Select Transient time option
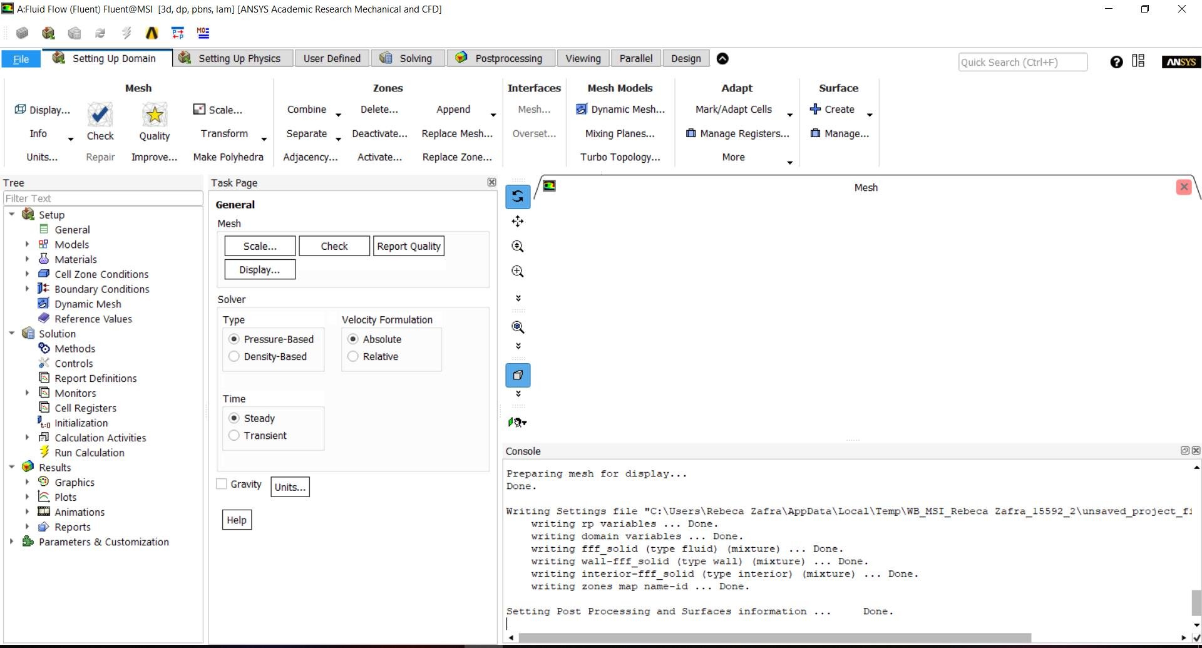 [234, 435]
